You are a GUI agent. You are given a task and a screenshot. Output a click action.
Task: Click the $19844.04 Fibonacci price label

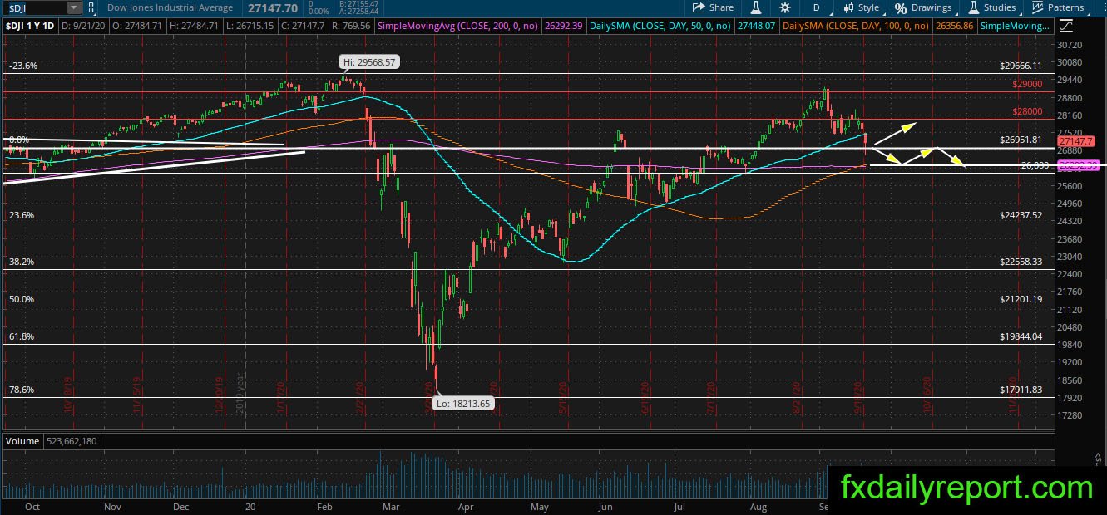point(1021,336)
